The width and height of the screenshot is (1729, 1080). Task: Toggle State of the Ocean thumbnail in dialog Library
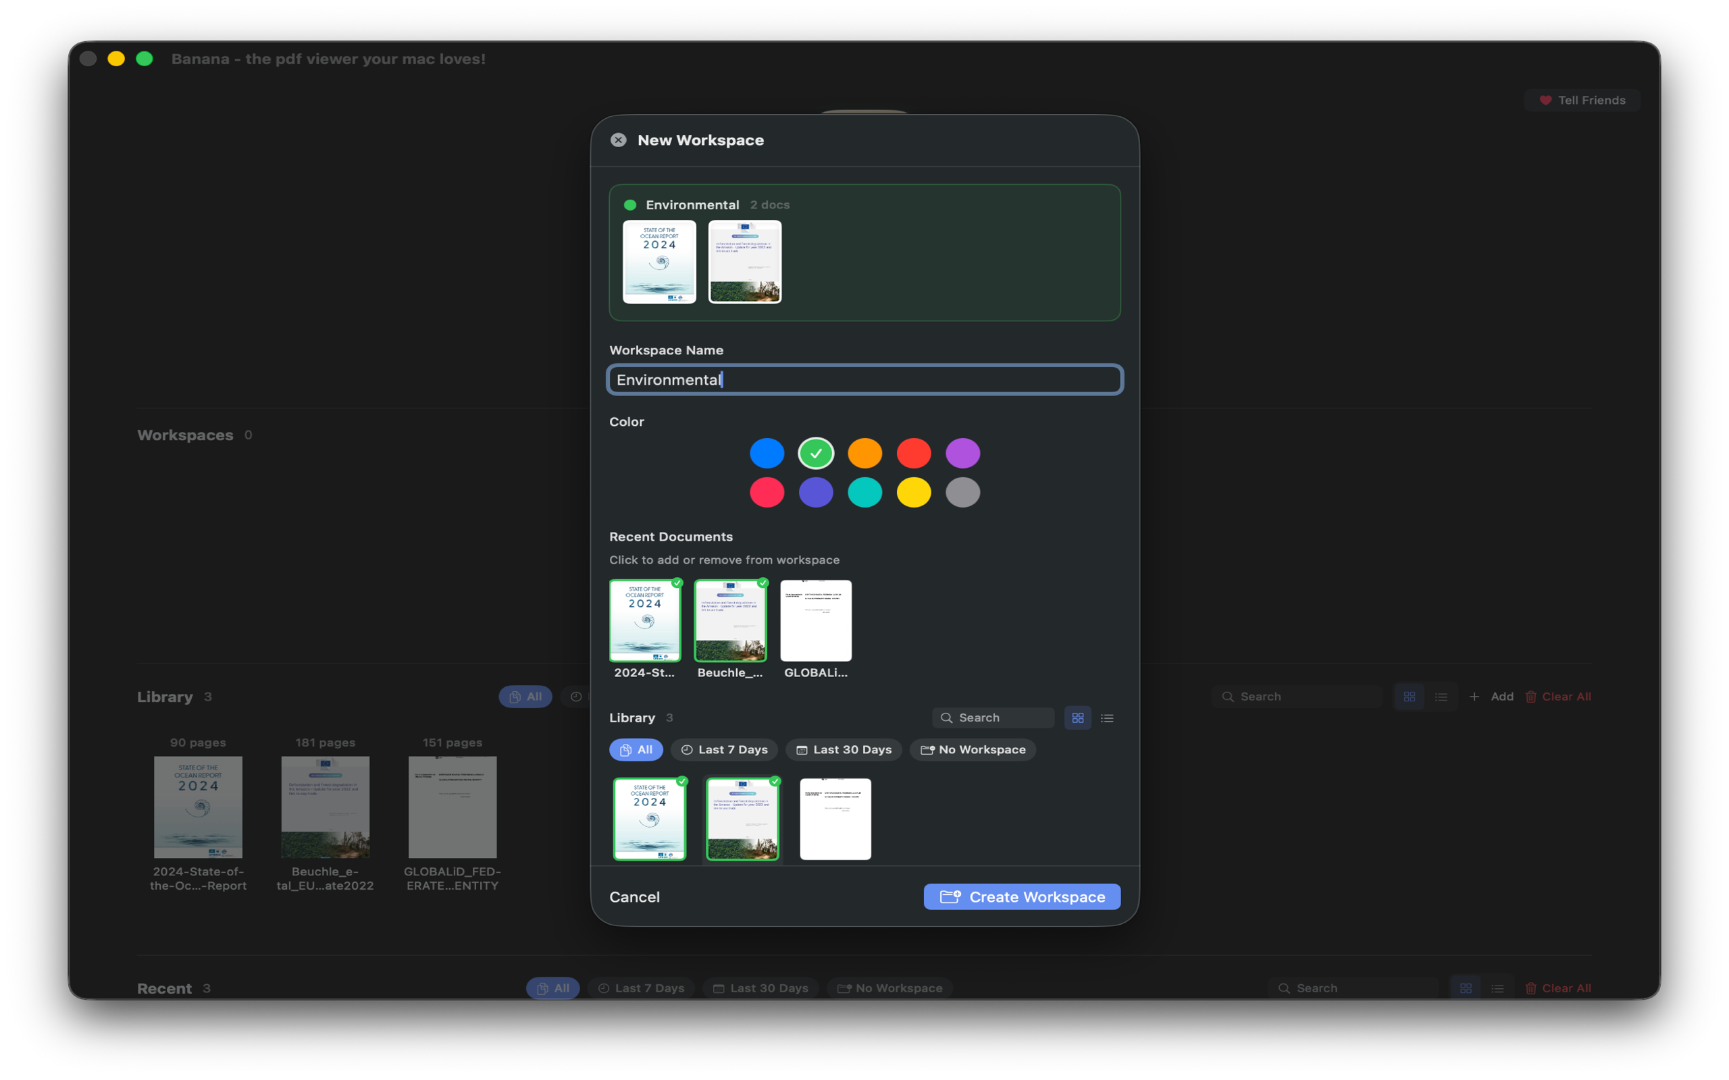tap(650, 819)
